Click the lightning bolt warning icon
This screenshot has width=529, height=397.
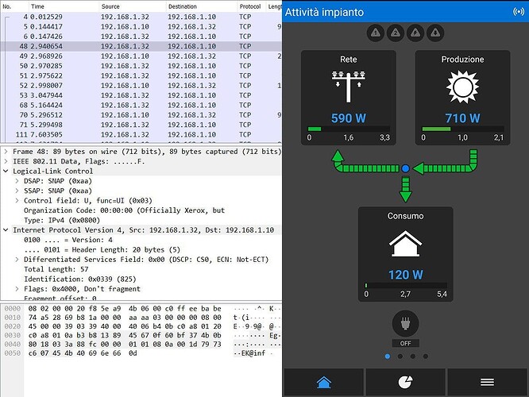pyautogui.click(x=415, y=33)
